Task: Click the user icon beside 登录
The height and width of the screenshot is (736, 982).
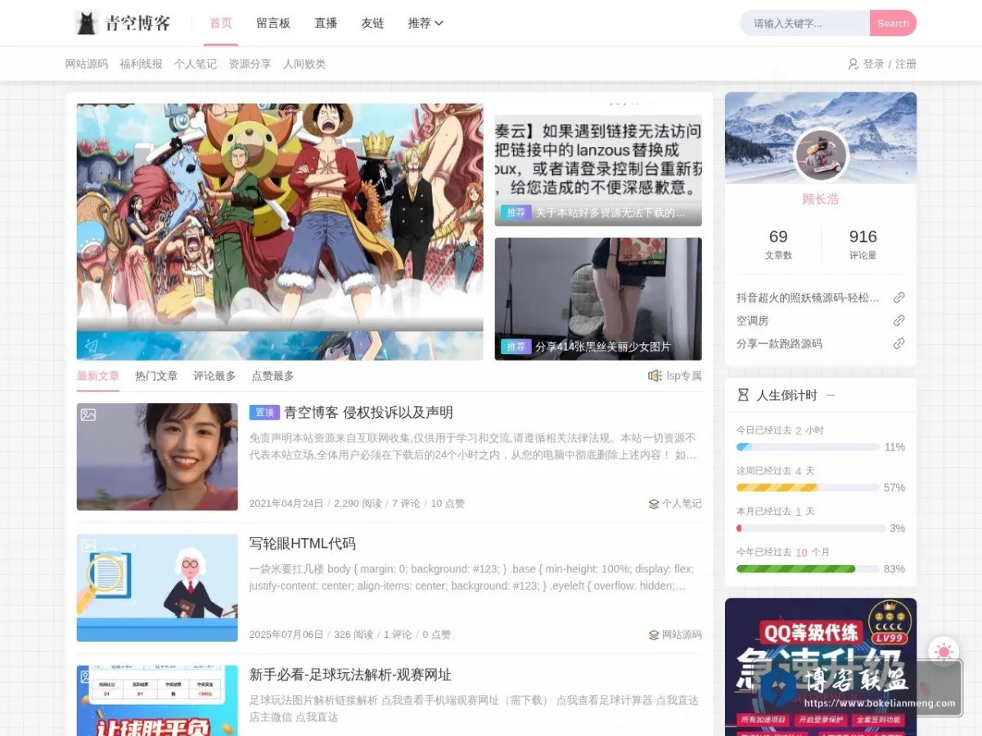Action: pos(853,64)
